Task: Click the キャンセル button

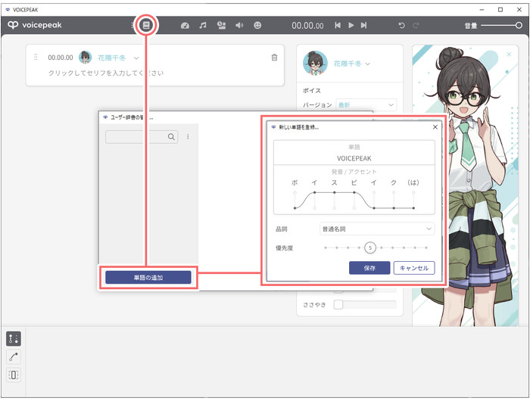Action: (414, 268)
